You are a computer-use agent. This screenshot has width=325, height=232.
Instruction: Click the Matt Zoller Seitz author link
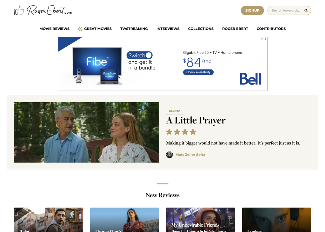(190, 155)
